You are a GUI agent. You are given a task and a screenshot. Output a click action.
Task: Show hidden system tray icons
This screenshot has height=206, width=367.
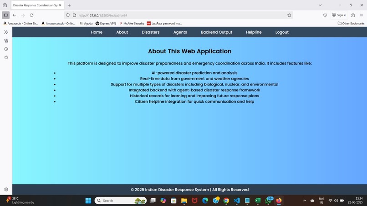305,201
